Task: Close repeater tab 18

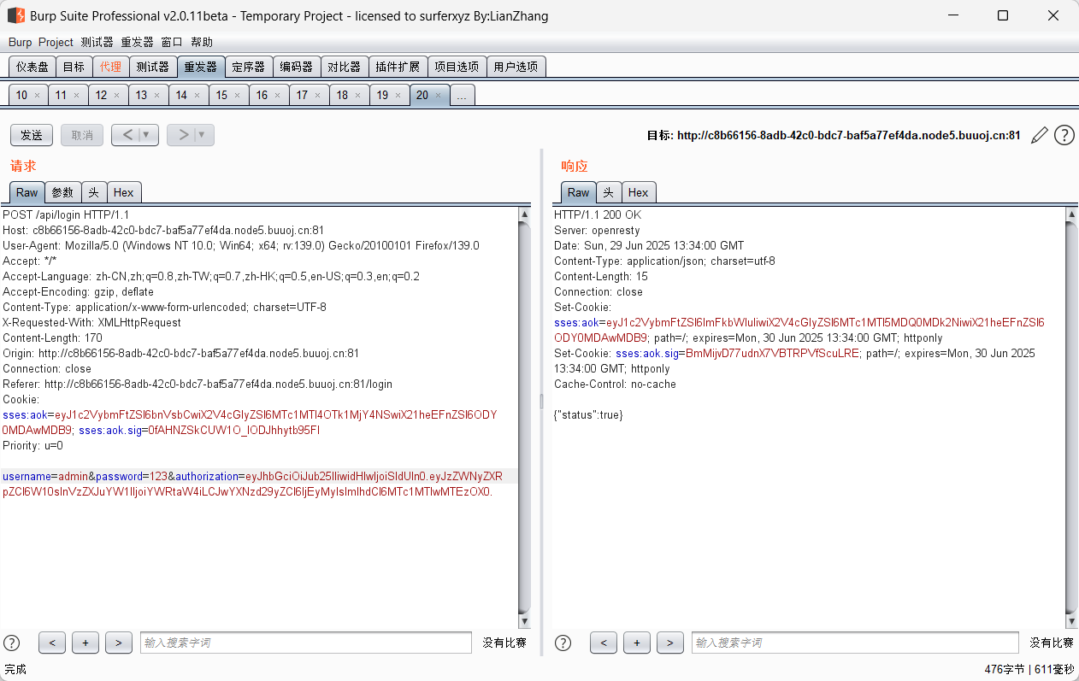Action: [x=358, y=96]
